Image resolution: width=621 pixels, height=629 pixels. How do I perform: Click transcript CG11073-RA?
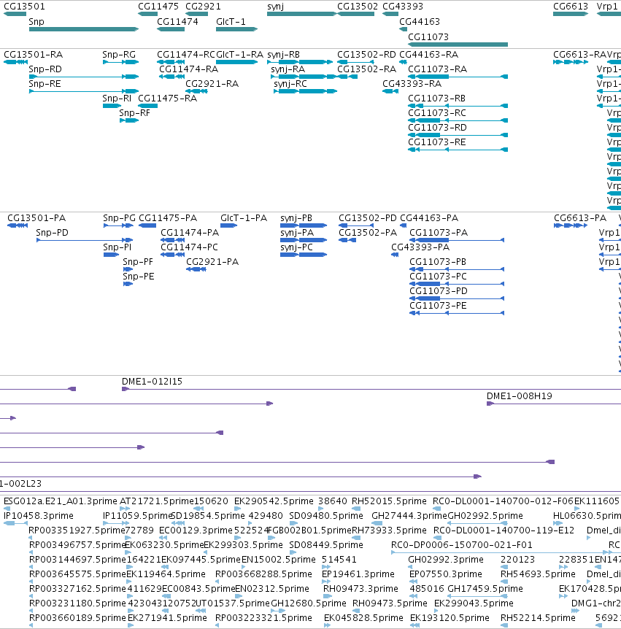458,77
